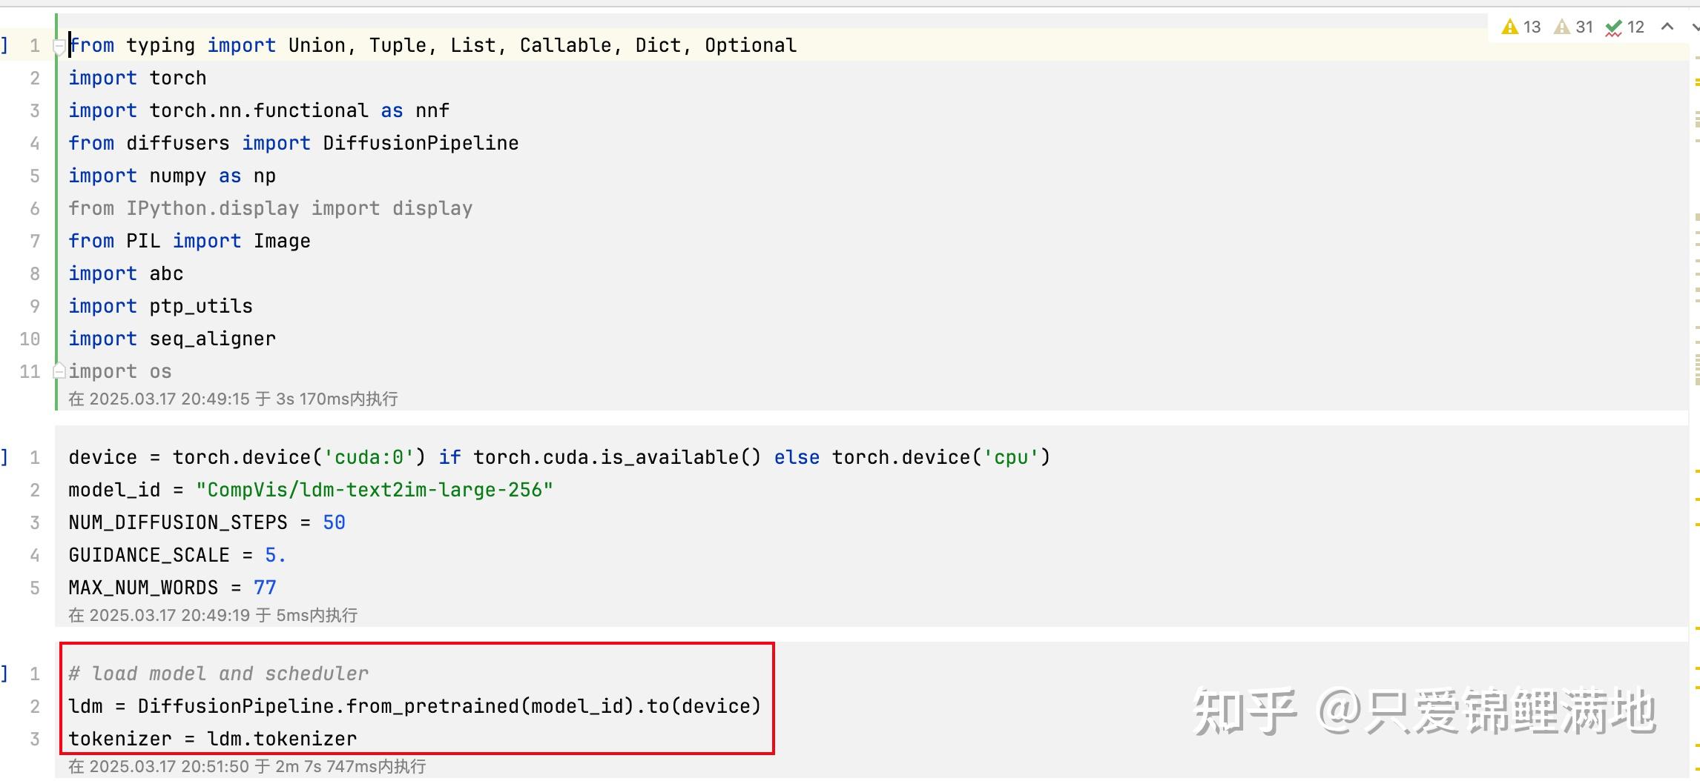The height and width of the screenshot is (781, 1700).
Task: Click the green typo checkmark showing 12
Action: tap(1613, 28)
